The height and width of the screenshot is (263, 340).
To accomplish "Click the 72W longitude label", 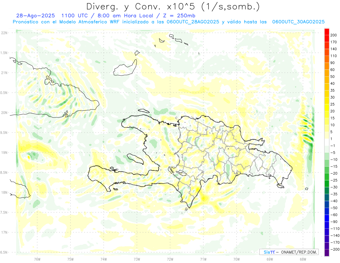I will tap(170, 259).
